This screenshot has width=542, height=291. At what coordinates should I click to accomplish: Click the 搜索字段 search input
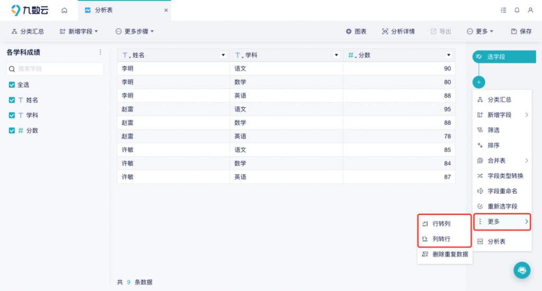point(55,69)
